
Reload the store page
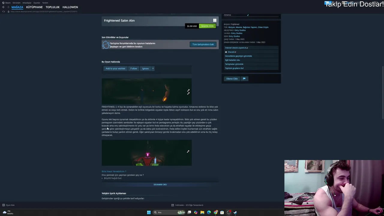(x=4, y=11)
